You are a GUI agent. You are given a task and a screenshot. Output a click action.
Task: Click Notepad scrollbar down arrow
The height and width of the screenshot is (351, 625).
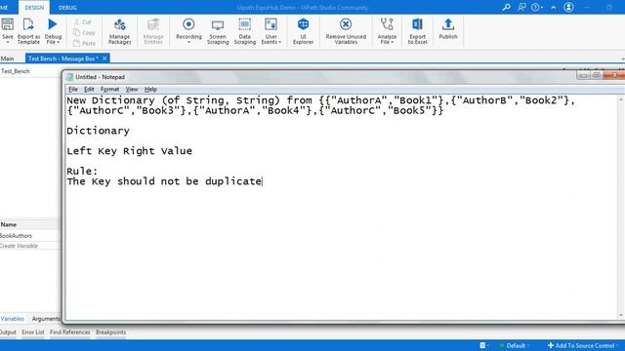pos(621,316)
